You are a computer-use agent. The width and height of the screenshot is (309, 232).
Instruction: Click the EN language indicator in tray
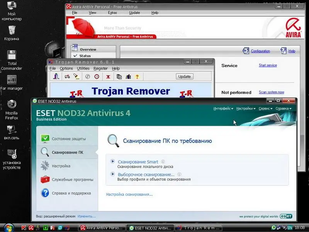pos(290,228)
